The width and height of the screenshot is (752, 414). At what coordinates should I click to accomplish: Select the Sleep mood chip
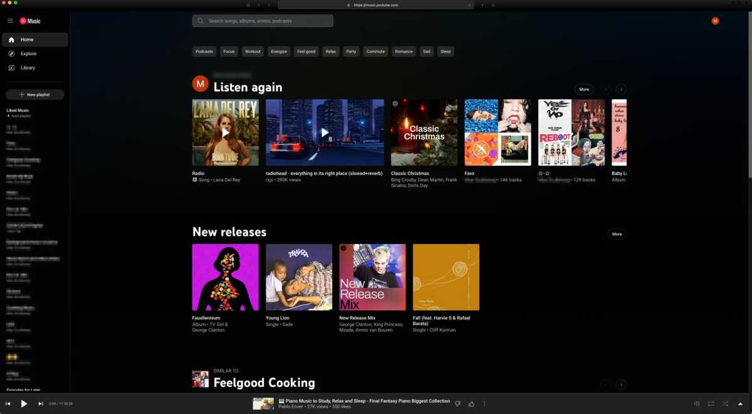pyautogui.click(x=446, y=51)
